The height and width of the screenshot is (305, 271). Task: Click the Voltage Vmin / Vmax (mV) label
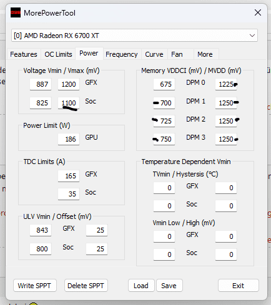coord(61,70)
